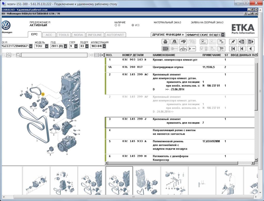Open the ПОДГР 03 dropdown
The image size is (264, 201).
87,46
